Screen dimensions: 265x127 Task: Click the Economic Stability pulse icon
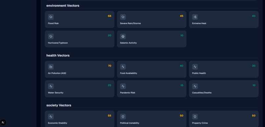tap(51, 117)
